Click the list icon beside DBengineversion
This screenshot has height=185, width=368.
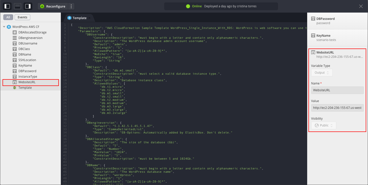pos(15,38)
